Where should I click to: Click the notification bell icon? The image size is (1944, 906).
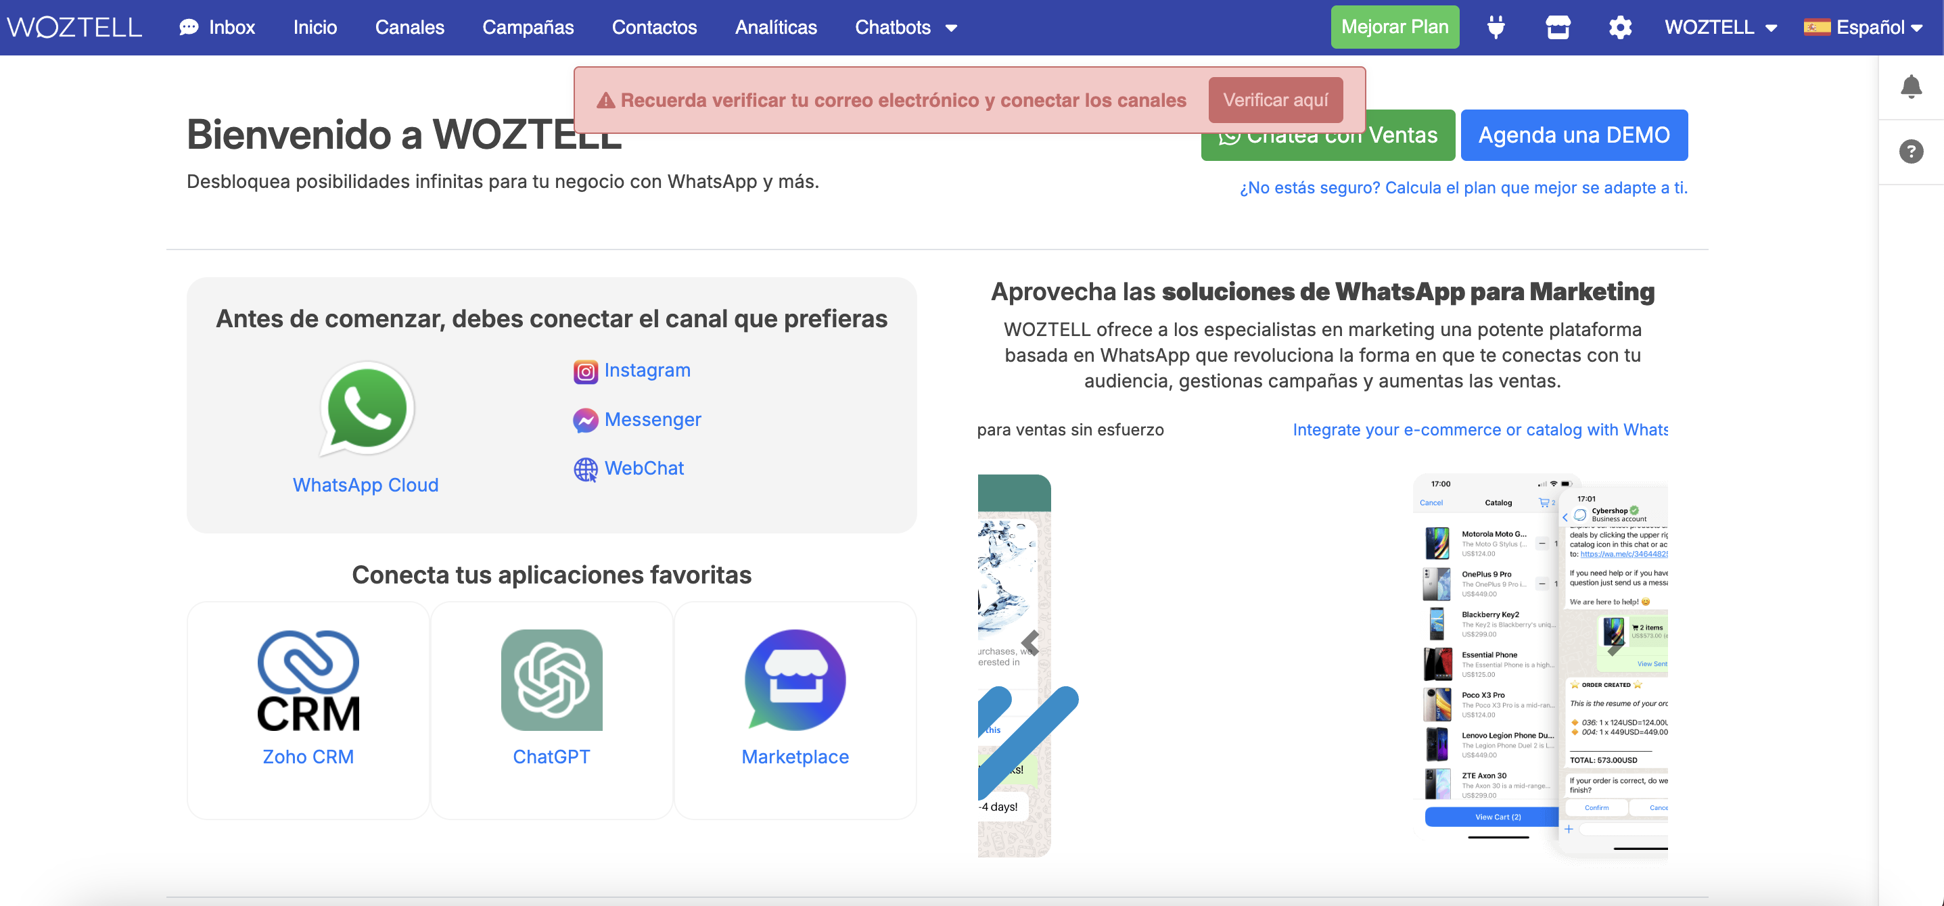coord(1911,87)
